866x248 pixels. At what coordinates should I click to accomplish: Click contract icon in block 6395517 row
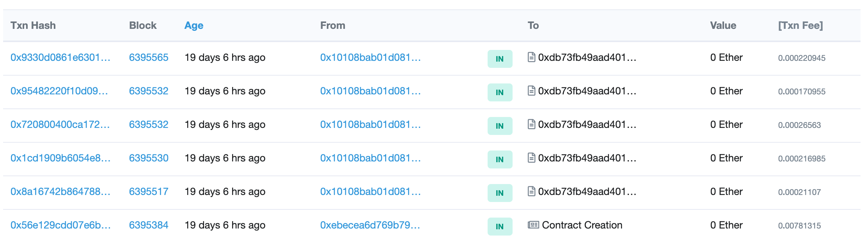pyautogui.click(x=531, y=191)
